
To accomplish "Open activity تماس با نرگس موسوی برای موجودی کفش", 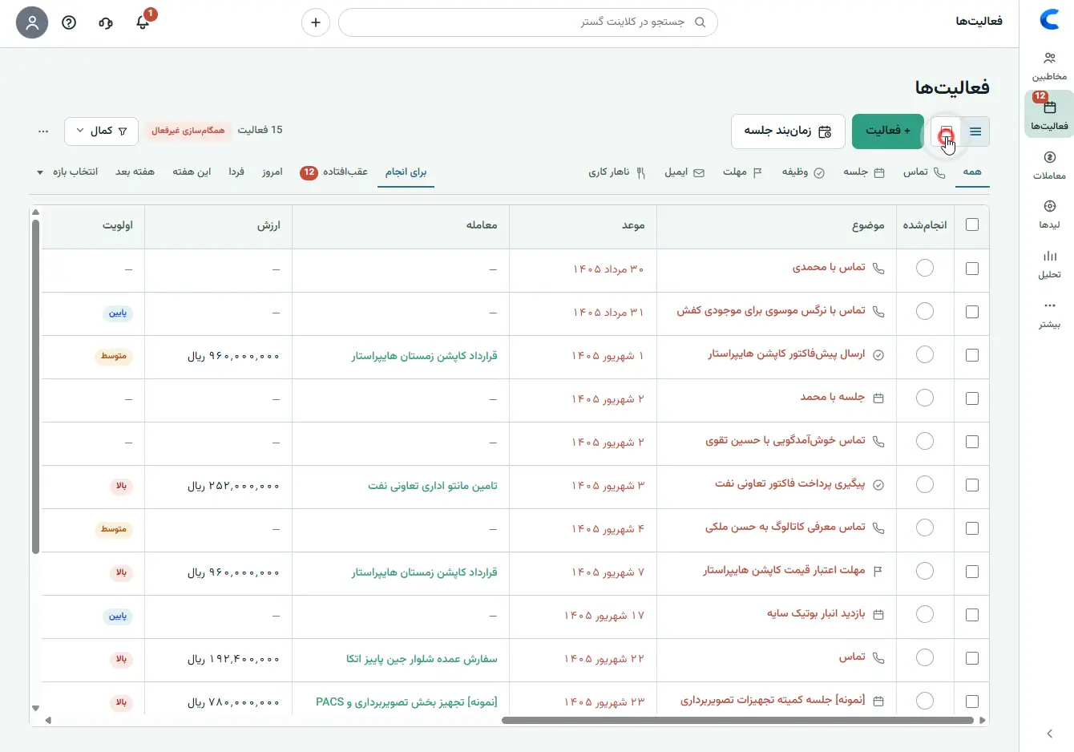I will [771, 311].
